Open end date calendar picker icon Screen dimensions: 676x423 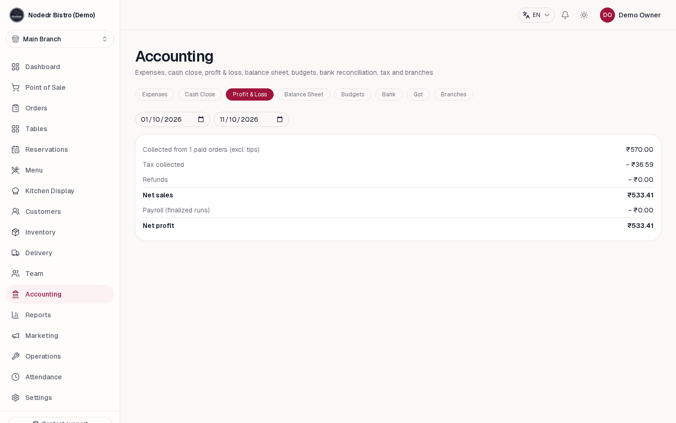280,119
